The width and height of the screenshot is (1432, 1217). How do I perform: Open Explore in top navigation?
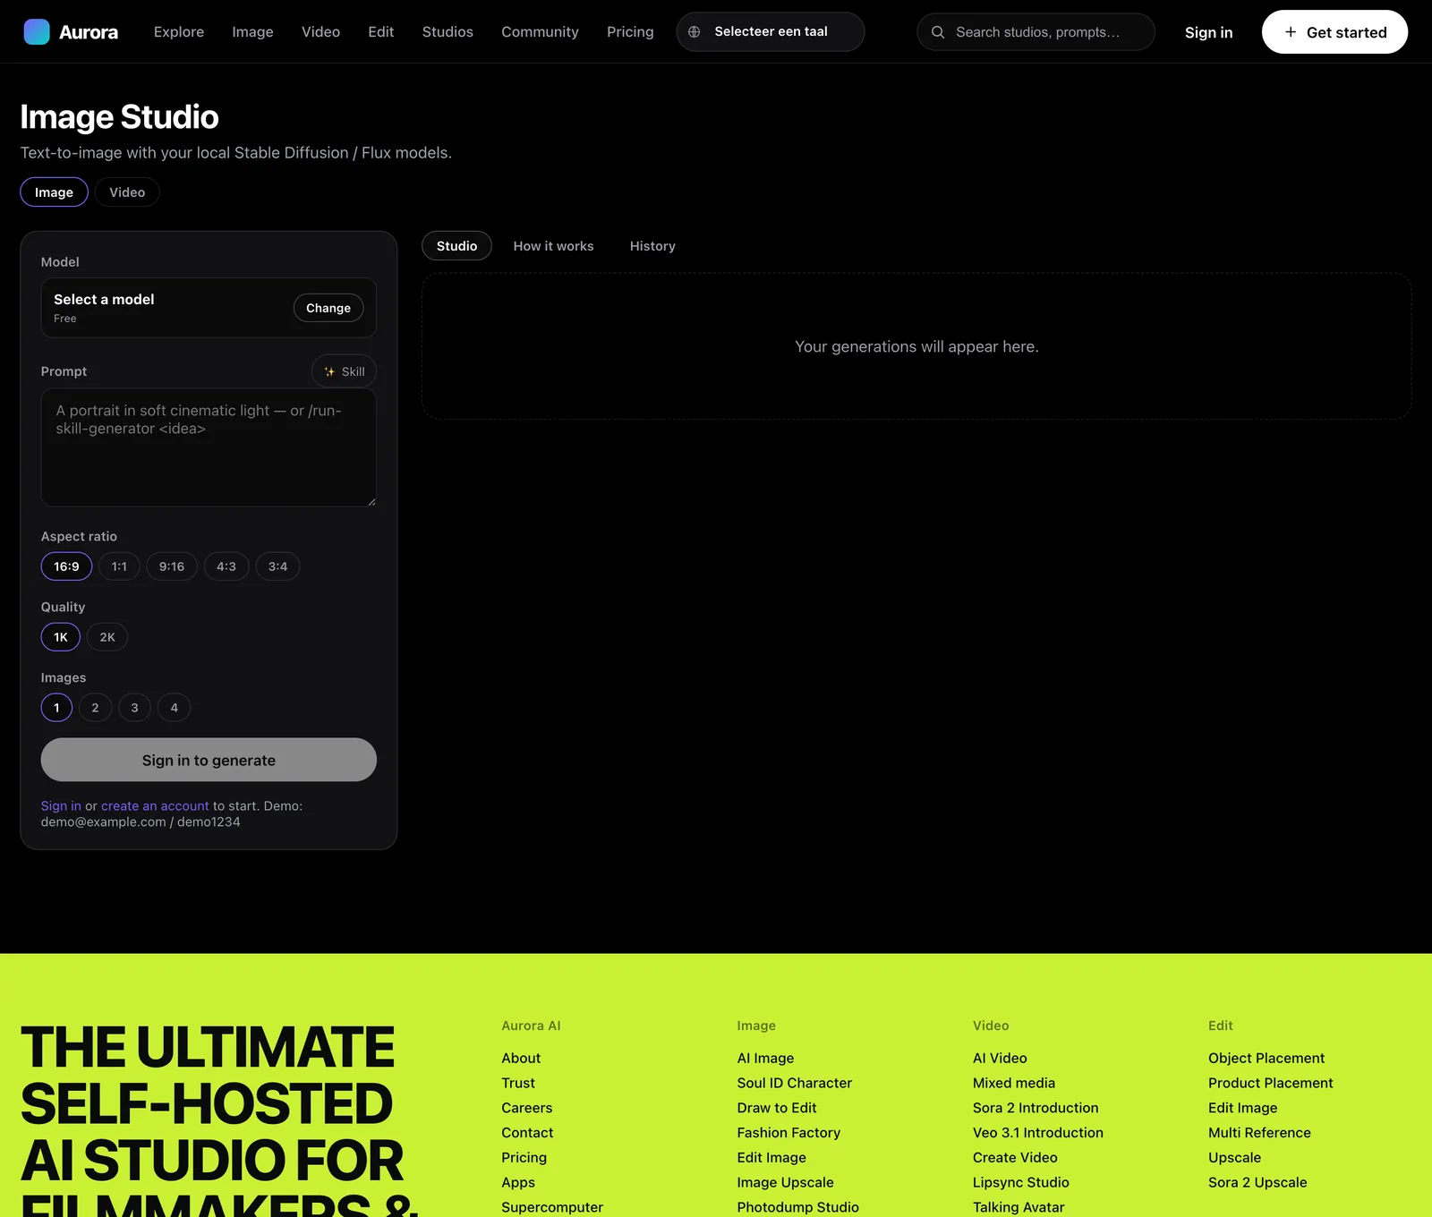coord(179,32)
